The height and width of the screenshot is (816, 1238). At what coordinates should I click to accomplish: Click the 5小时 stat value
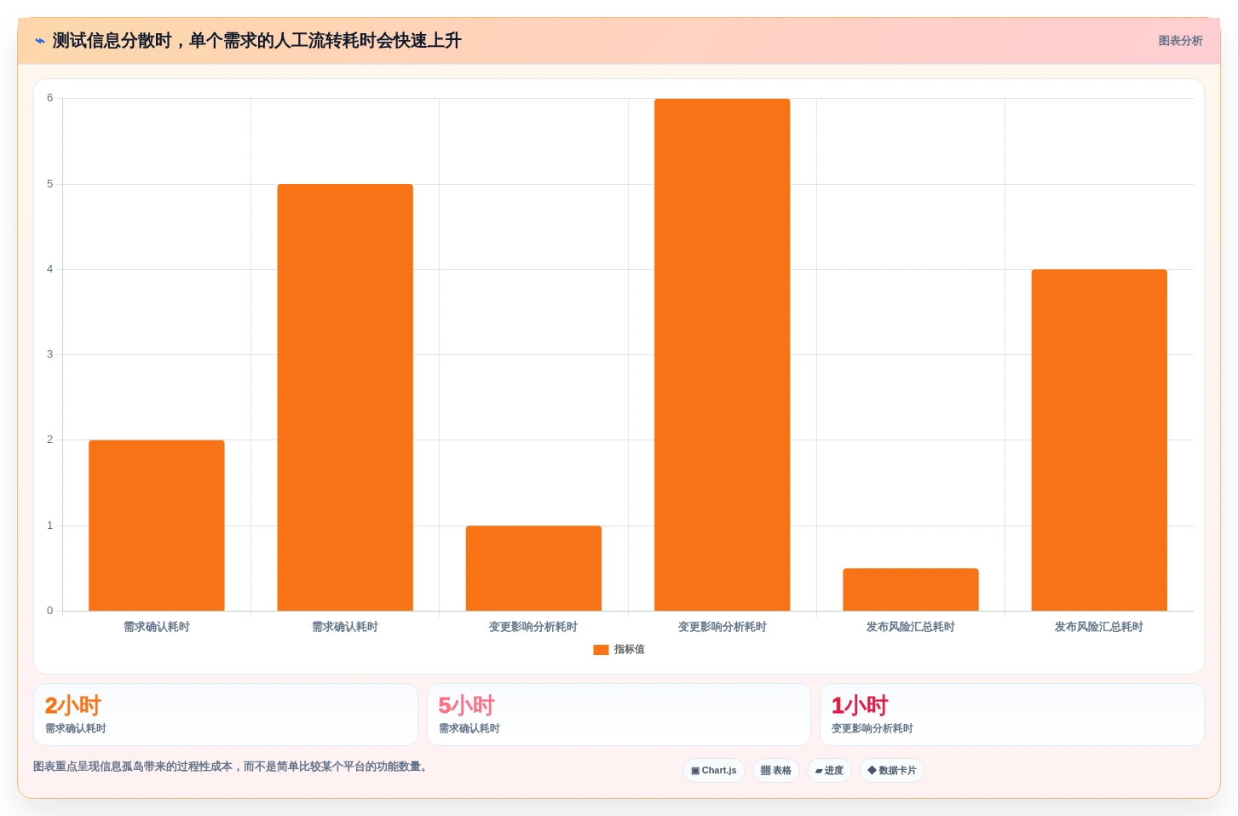pos(466,705)
